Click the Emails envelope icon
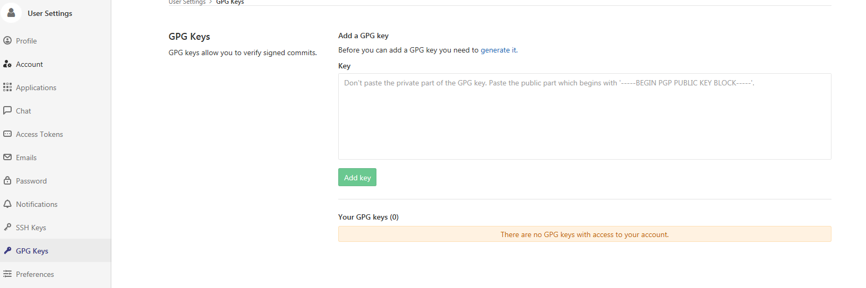The width and height of the screenshot is (866, 288). (7, 157)
